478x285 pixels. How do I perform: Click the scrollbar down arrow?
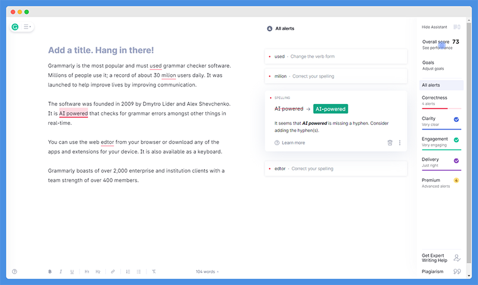pos(469,275)
